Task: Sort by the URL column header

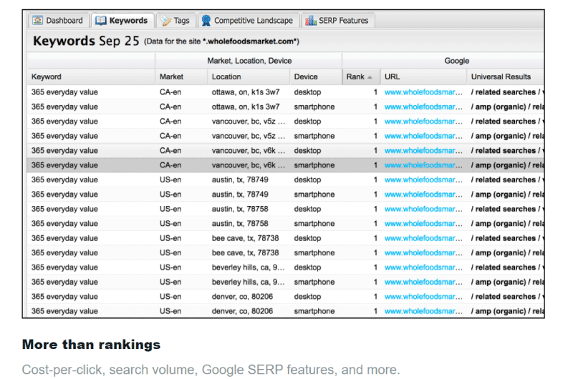Action: 423,77
